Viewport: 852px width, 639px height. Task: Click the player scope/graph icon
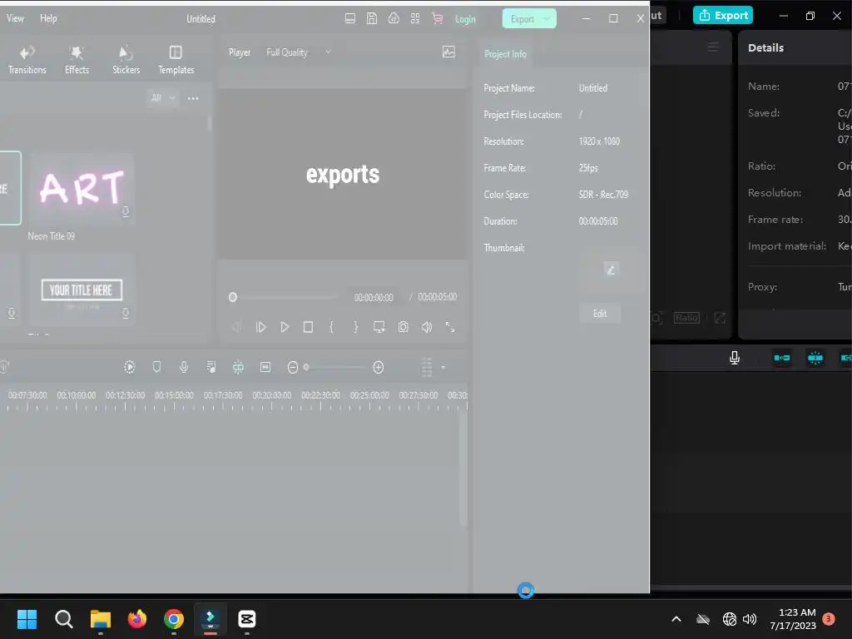click(x=448, y=52)
